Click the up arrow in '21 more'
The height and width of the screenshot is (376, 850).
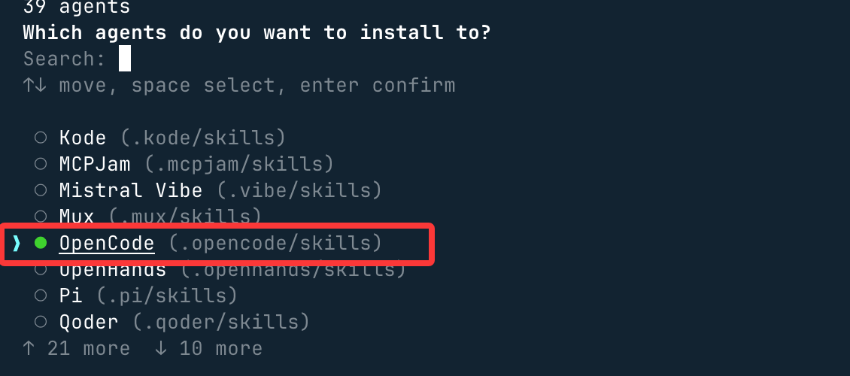[29, 348]
